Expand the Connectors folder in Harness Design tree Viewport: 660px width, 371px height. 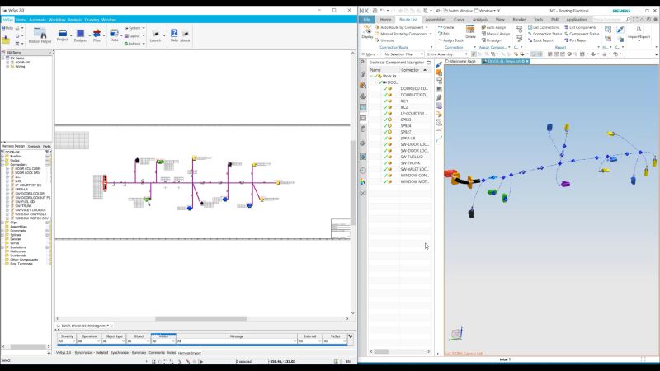click(x=3, y=164)
